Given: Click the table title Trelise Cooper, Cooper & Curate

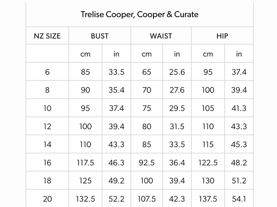Looking at the screenshot, I should [139, 15].
